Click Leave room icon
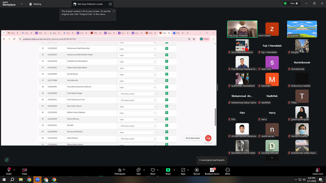326x183 pixels. pyautogui.click(x=318, y=171)
